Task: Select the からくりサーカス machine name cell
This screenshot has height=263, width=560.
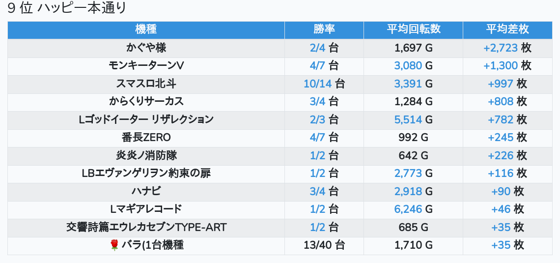Action: 146,102
